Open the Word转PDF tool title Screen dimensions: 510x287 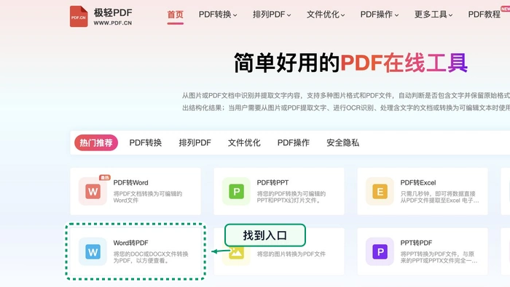pyautogui.click(x=130, y=243)
